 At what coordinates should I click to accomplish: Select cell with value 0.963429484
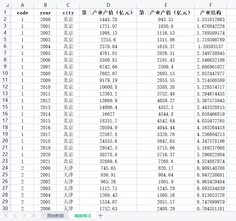211,182
